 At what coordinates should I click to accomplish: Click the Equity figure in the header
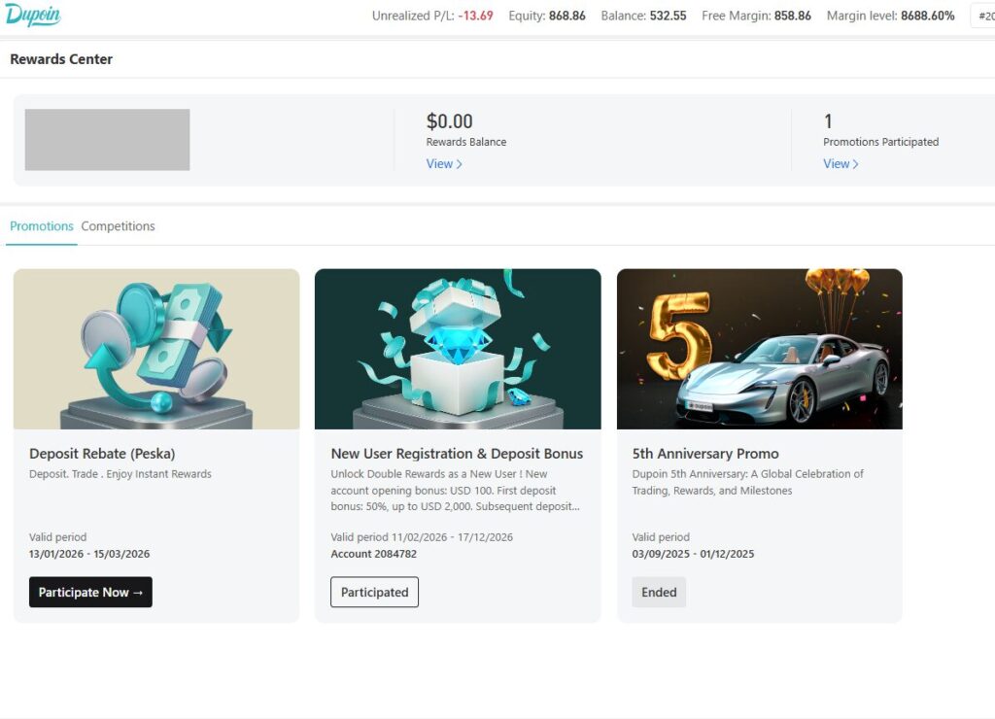coord(566,16)
